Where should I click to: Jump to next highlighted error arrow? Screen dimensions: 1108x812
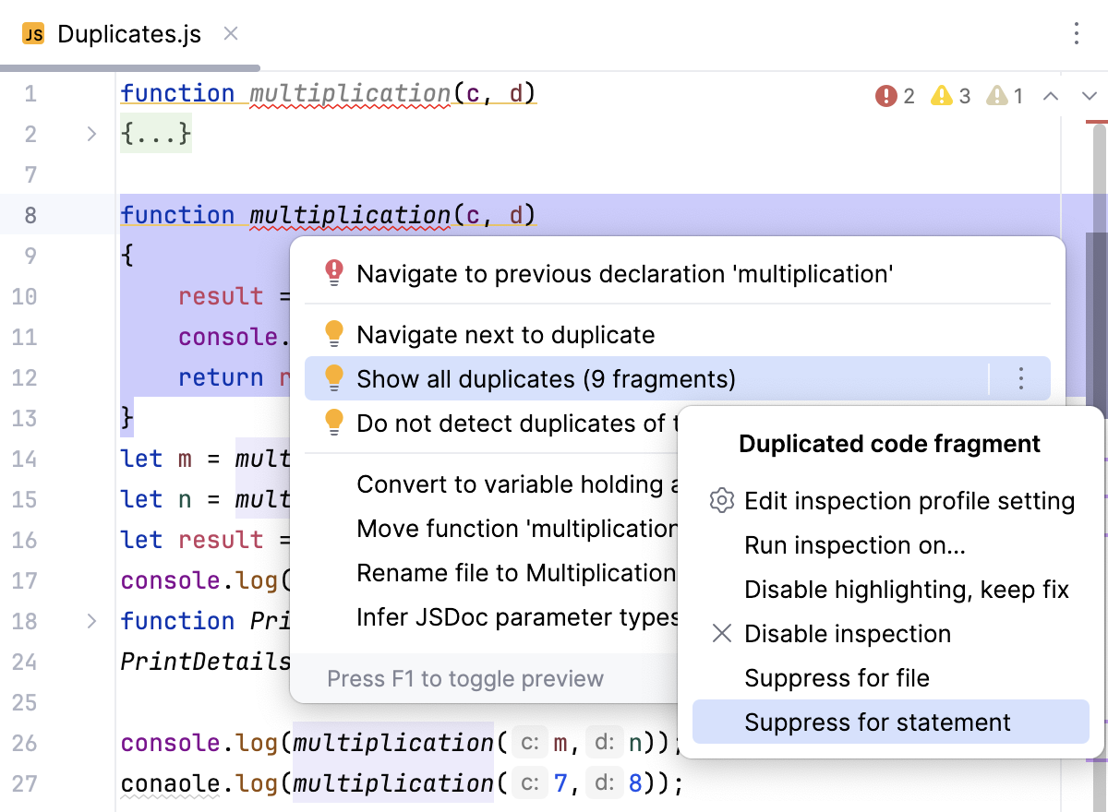coord(1089,96)
